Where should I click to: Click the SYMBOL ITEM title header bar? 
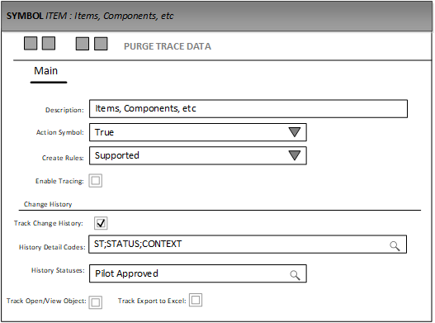[217, 16]
